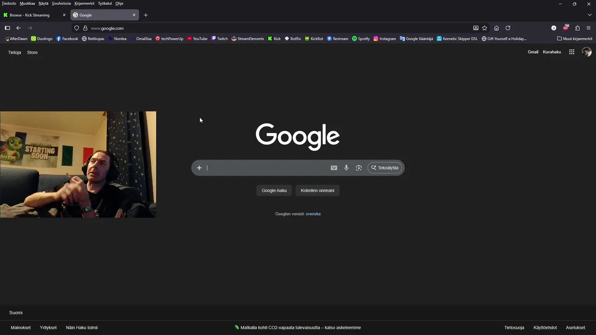Open Google account profile picture
596x335 pixels.
(x=587, y=52)
